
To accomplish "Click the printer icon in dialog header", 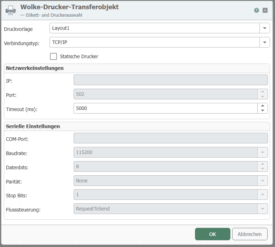I will (11, 10).
